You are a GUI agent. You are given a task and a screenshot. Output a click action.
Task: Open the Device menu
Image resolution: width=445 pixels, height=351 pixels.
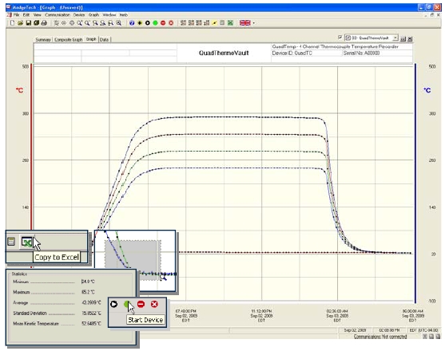click(x=79, y=14)
